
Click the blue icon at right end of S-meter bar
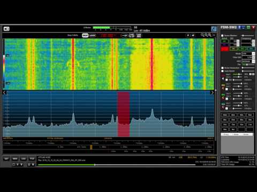[x=214, y=29]
